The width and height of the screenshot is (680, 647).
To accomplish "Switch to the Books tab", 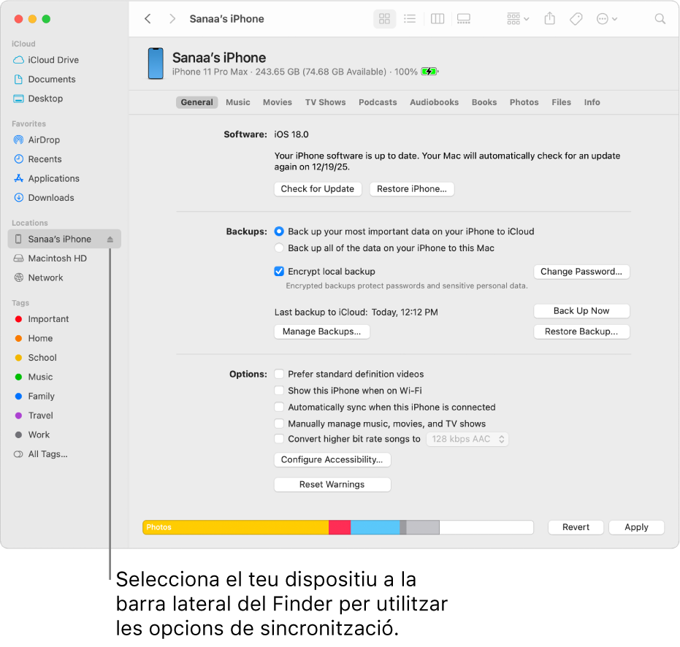I will coord(484,102).
